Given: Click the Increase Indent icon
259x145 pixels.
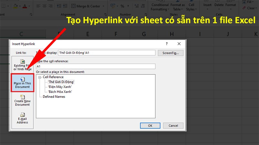Looking at the screenshot, I should (x=65, y=6).
